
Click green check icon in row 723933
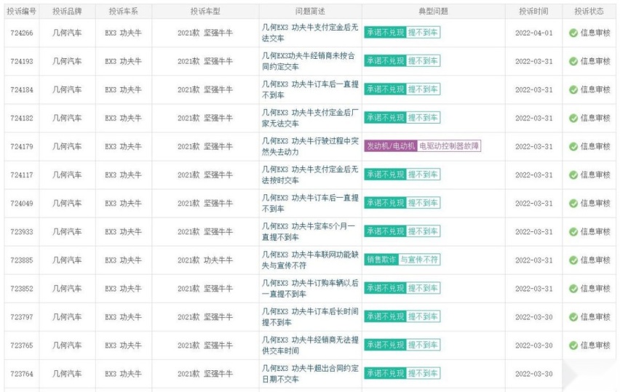(573, 232)
